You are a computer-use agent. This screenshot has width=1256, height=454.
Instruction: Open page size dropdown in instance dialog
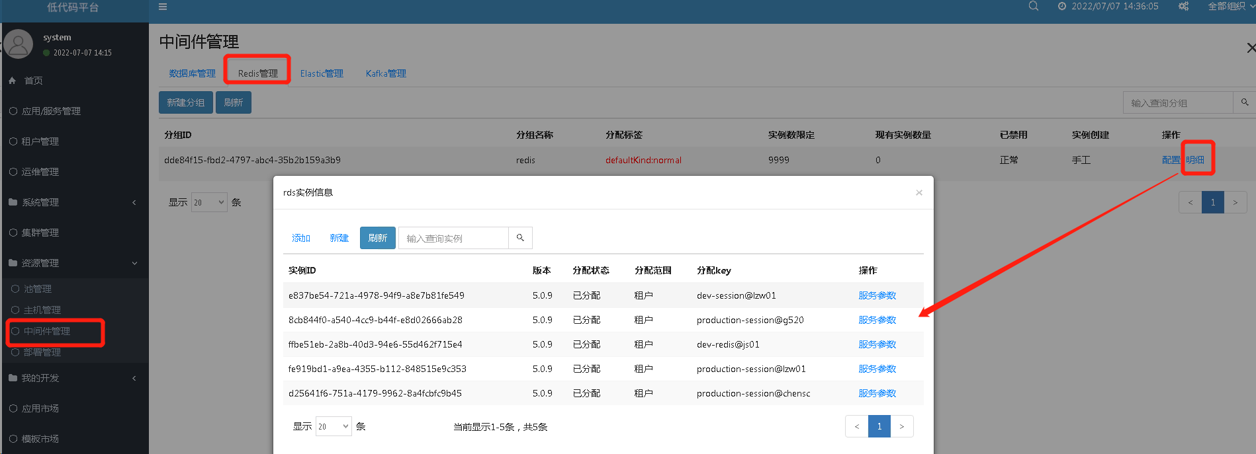pyautogui.click(x=334, y=426)
